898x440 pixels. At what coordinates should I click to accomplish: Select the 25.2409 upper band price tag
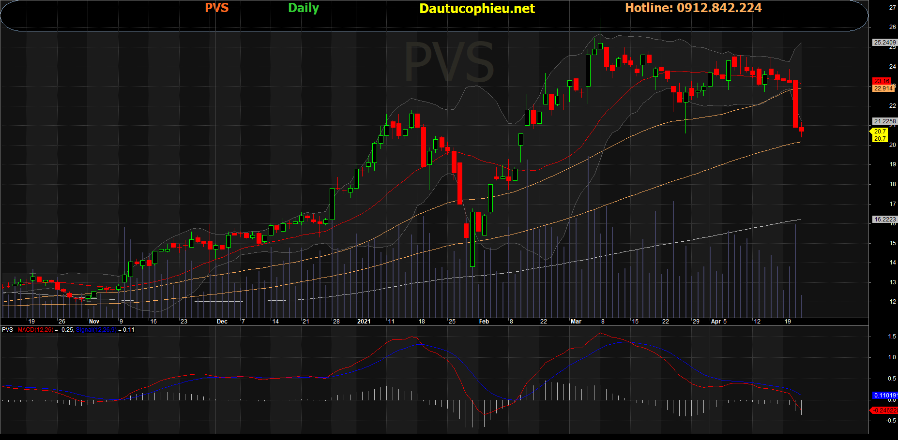tap(885, 43)
